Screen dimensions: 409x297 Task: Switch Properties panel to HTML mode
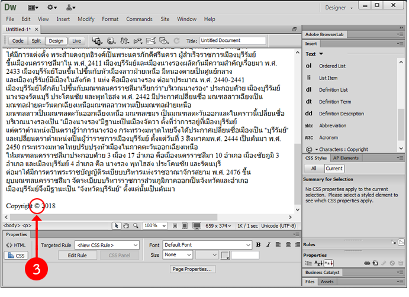[x=16, y=245]
